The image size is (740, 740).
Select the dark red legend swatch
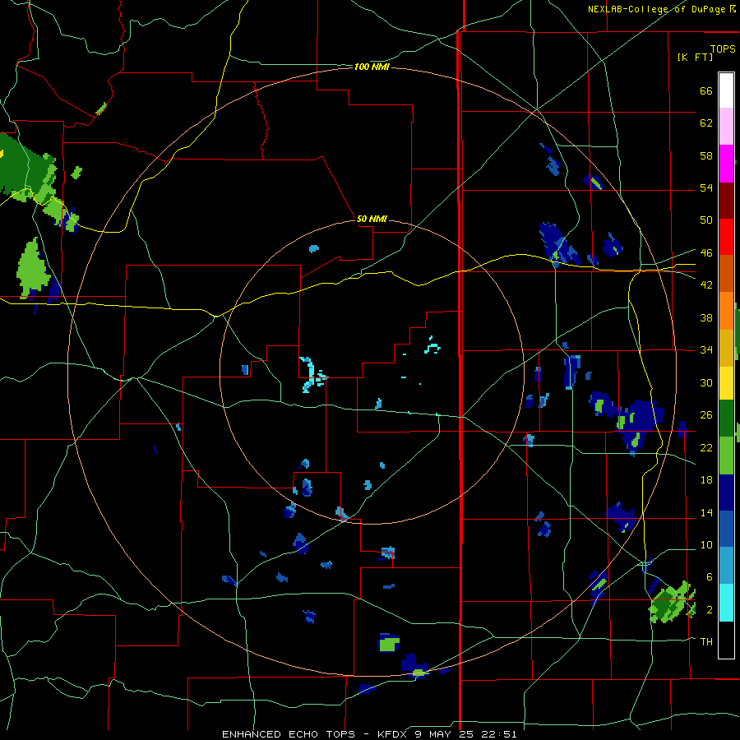coord(726,201)
